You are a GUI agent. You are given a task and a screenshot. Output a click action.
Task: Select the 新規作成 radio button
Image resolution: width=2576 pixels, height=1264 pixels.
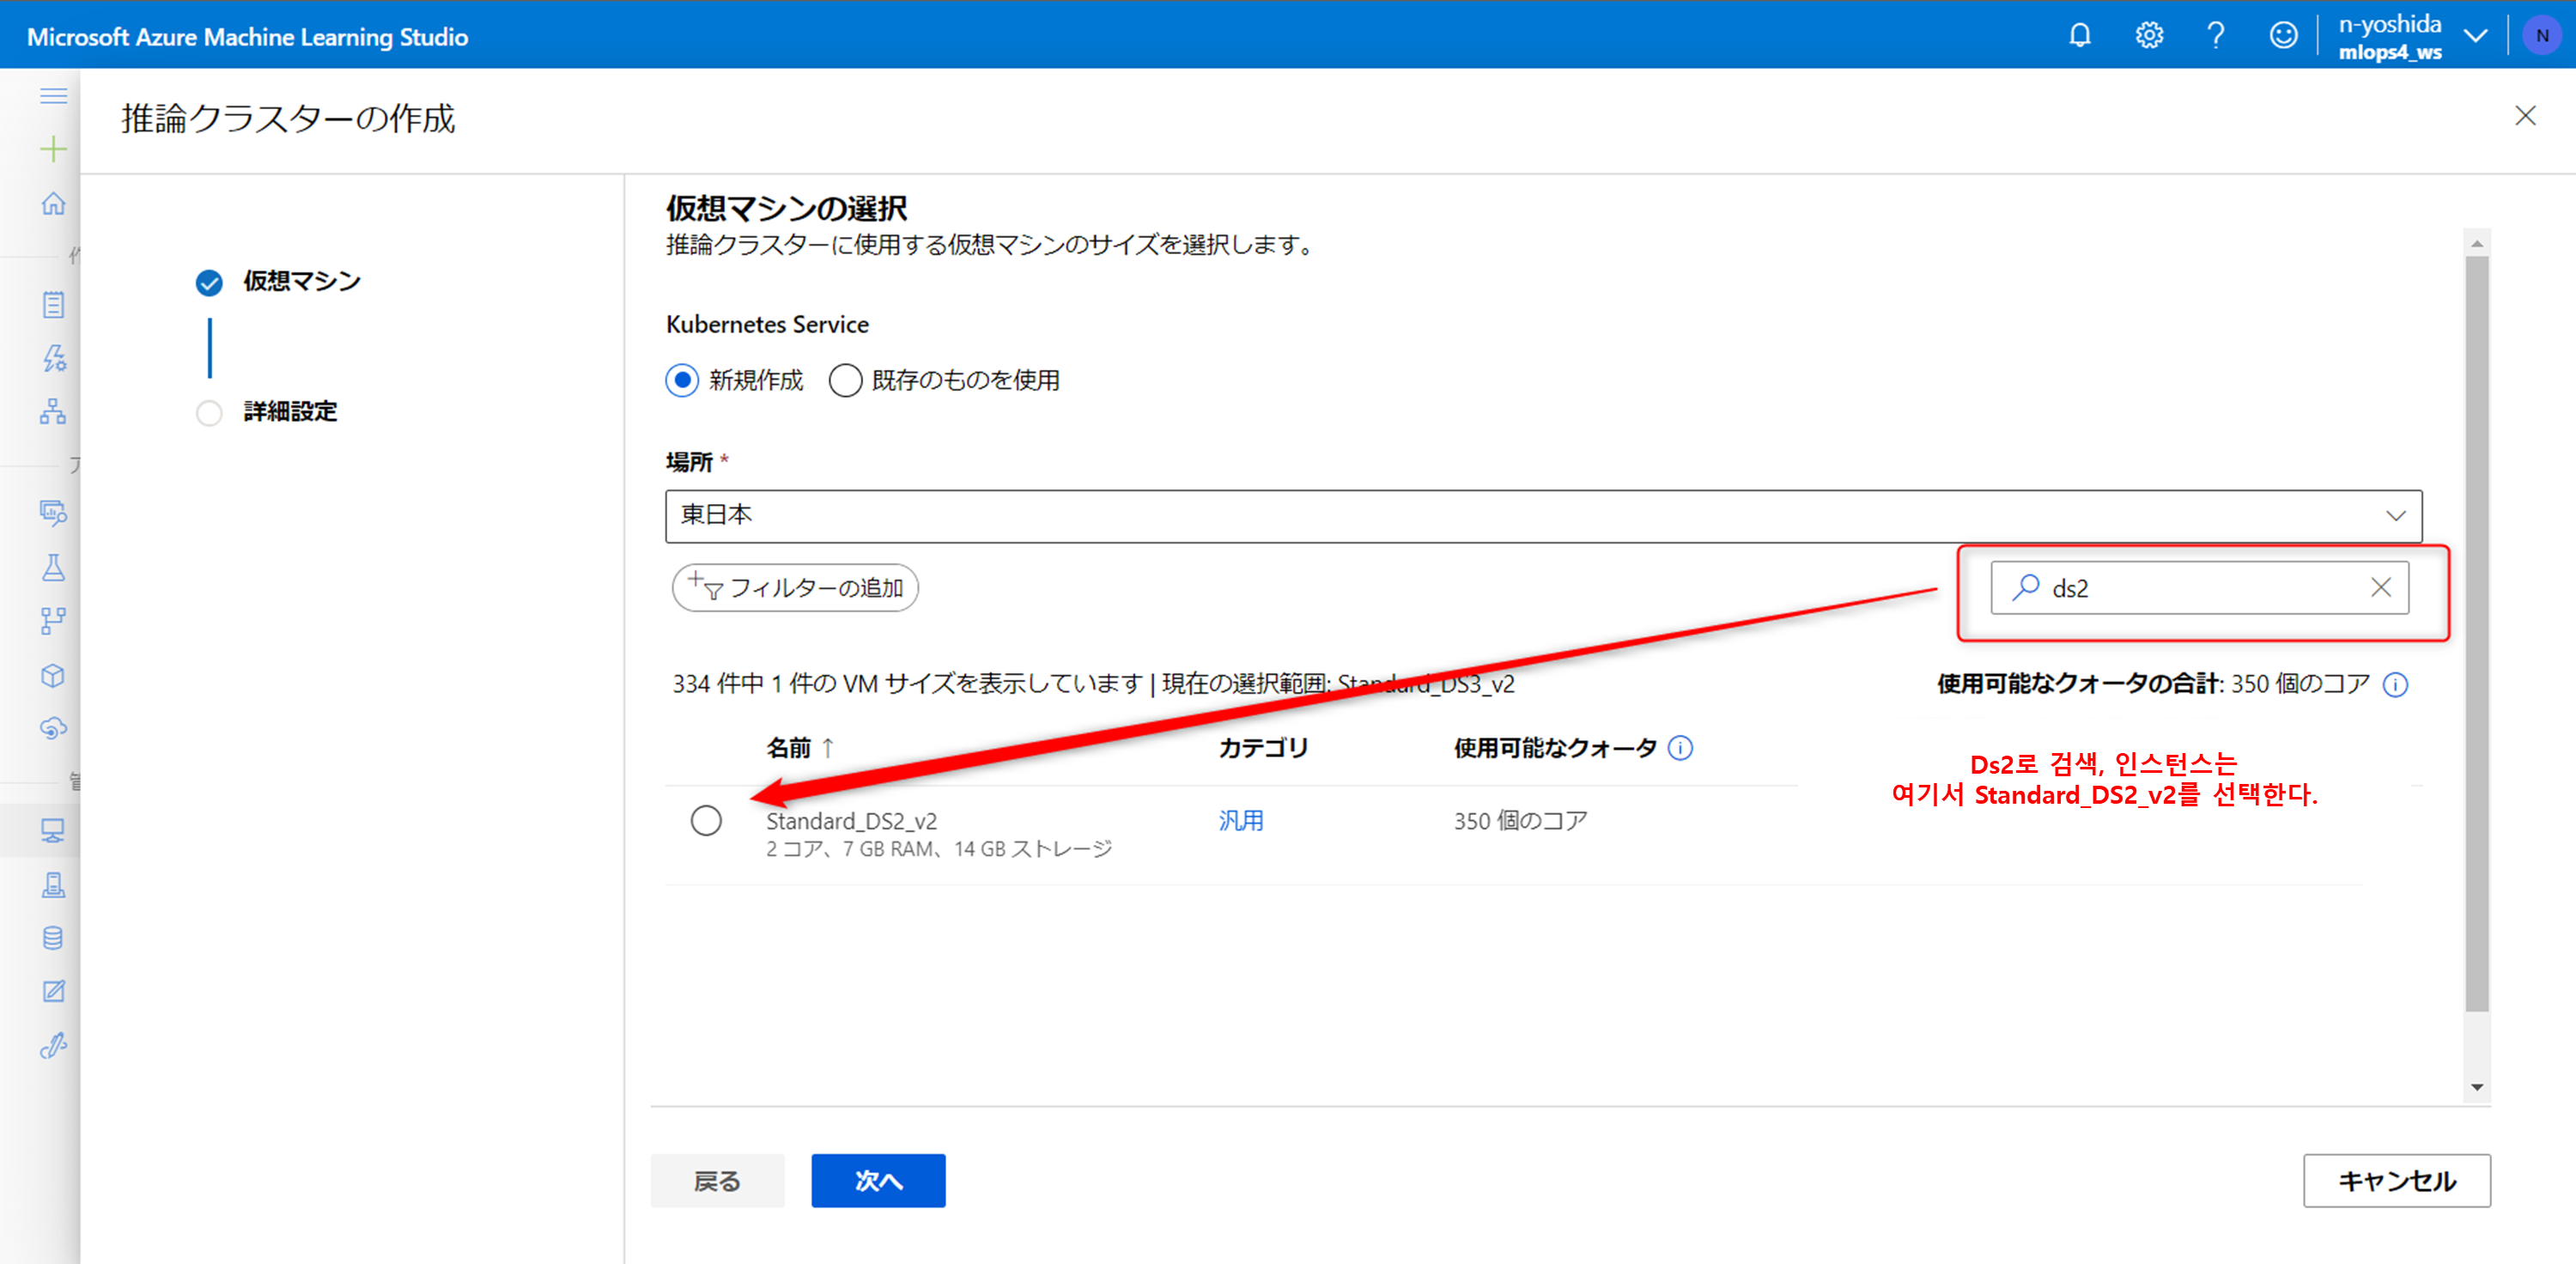(x=682, y=380)
